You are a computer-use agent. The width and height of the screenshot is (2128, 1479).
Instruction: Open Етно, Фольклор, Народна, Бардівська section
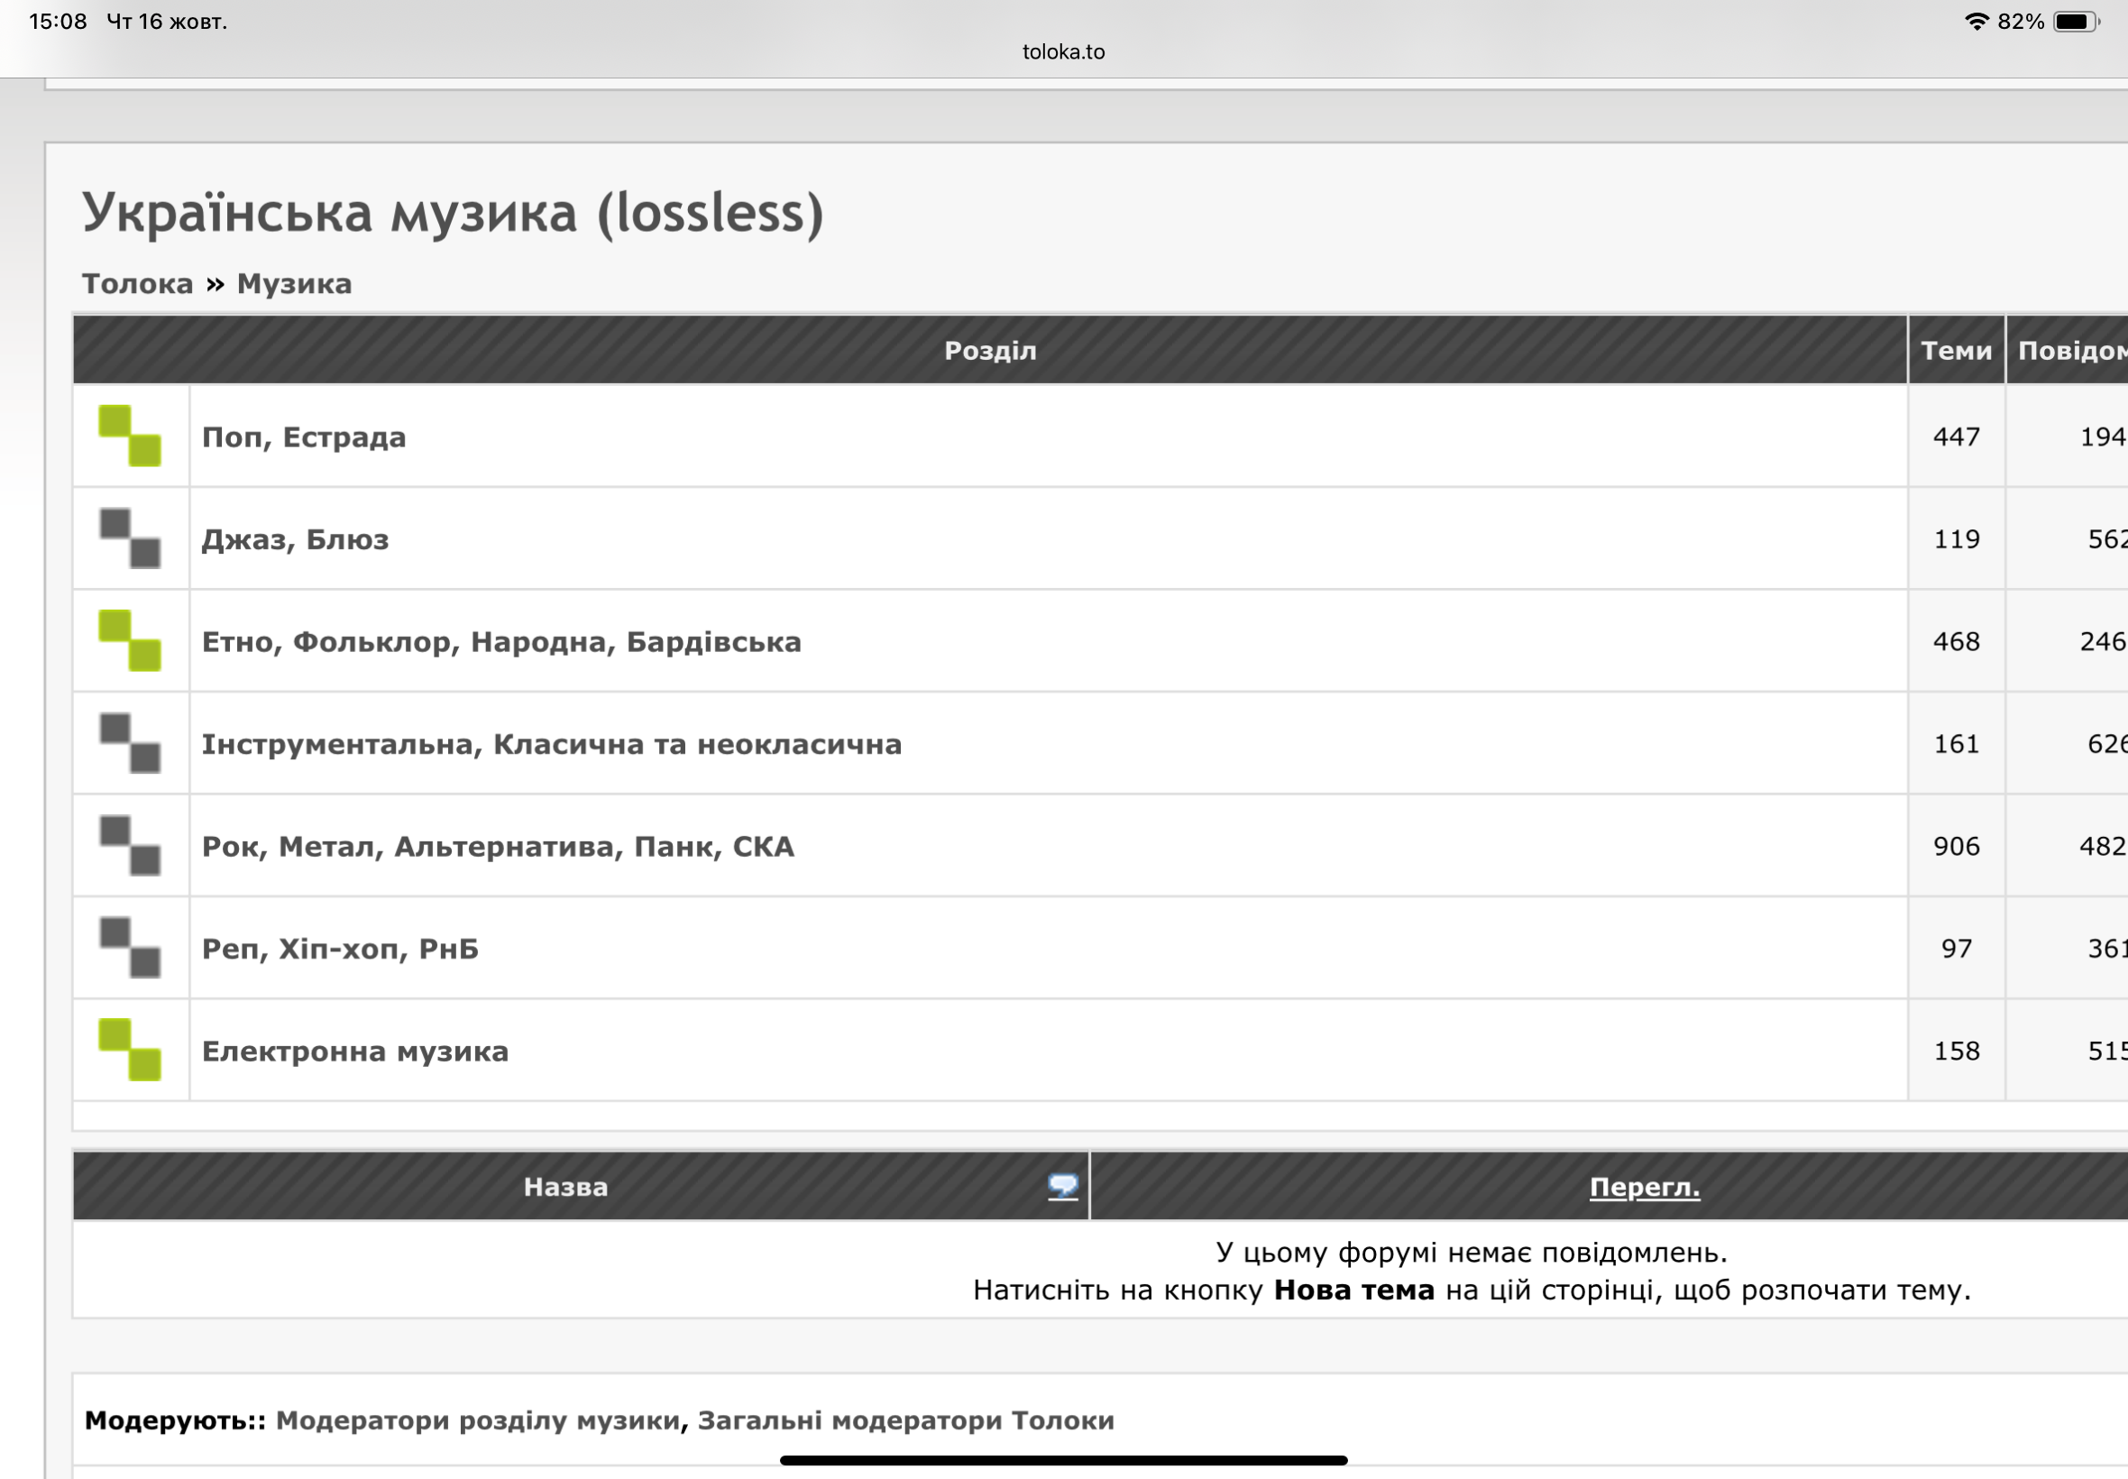point(501,641)
